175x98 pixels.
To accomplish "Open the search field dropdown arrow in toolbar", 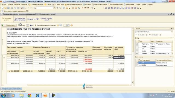I will tap(54, 8).
